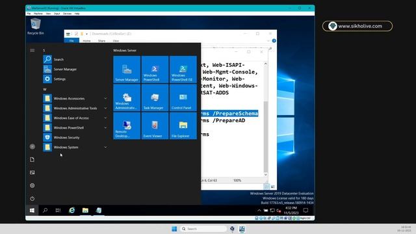Click Notepad vertical scrollbar thumb
This screenshot has height=234, width=416.
[x=266, y=136]
